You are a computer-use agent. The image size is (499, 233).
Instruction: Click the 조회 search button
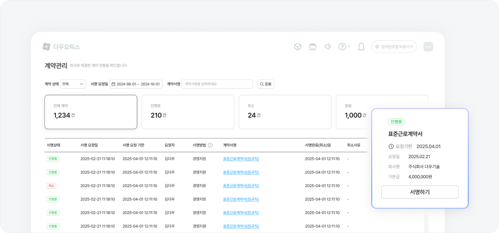(x=266, y=84)
